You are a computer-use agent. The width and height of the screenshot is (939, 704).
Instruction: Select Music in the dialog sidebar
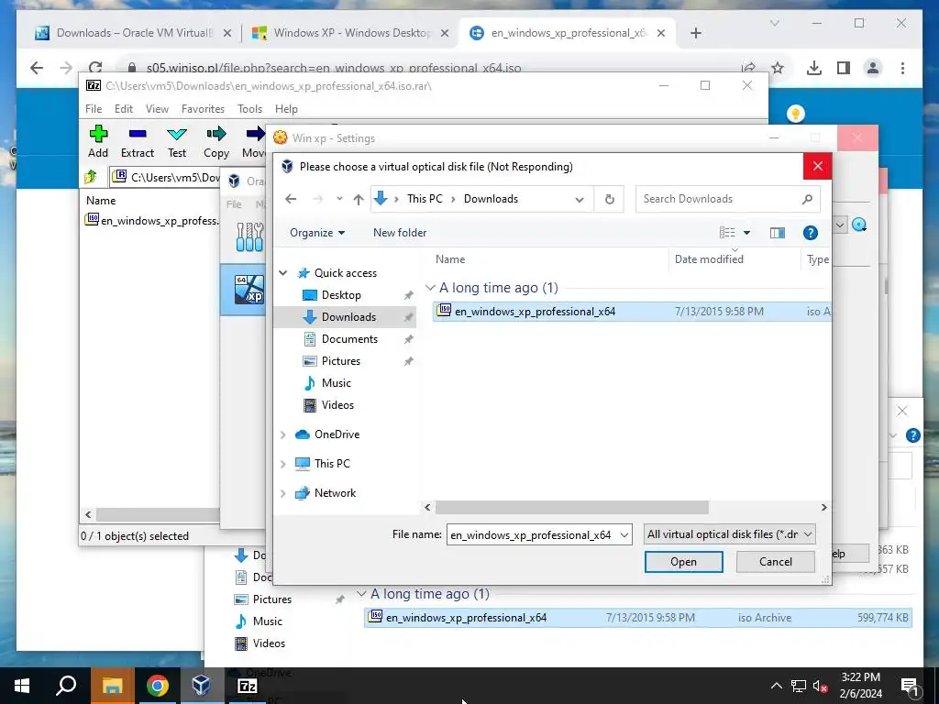tap(336, 383)
